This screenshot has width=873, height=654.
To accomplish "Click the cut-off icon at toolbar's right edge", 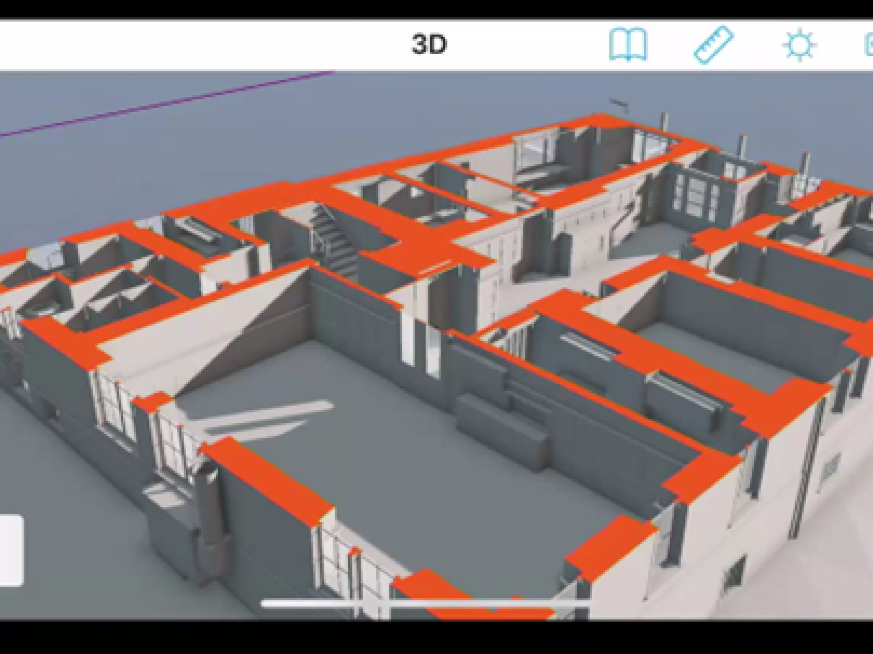I will pyautogui.click(x=868, y=45).
